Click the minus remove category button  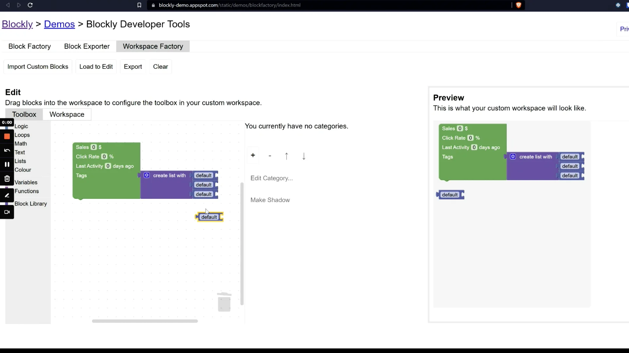click(x=270, y=156)
